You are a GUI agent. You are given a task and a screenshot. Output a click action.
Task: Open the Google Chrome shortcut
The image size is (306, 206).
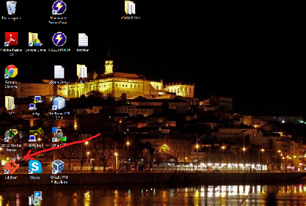click(11, 72)
